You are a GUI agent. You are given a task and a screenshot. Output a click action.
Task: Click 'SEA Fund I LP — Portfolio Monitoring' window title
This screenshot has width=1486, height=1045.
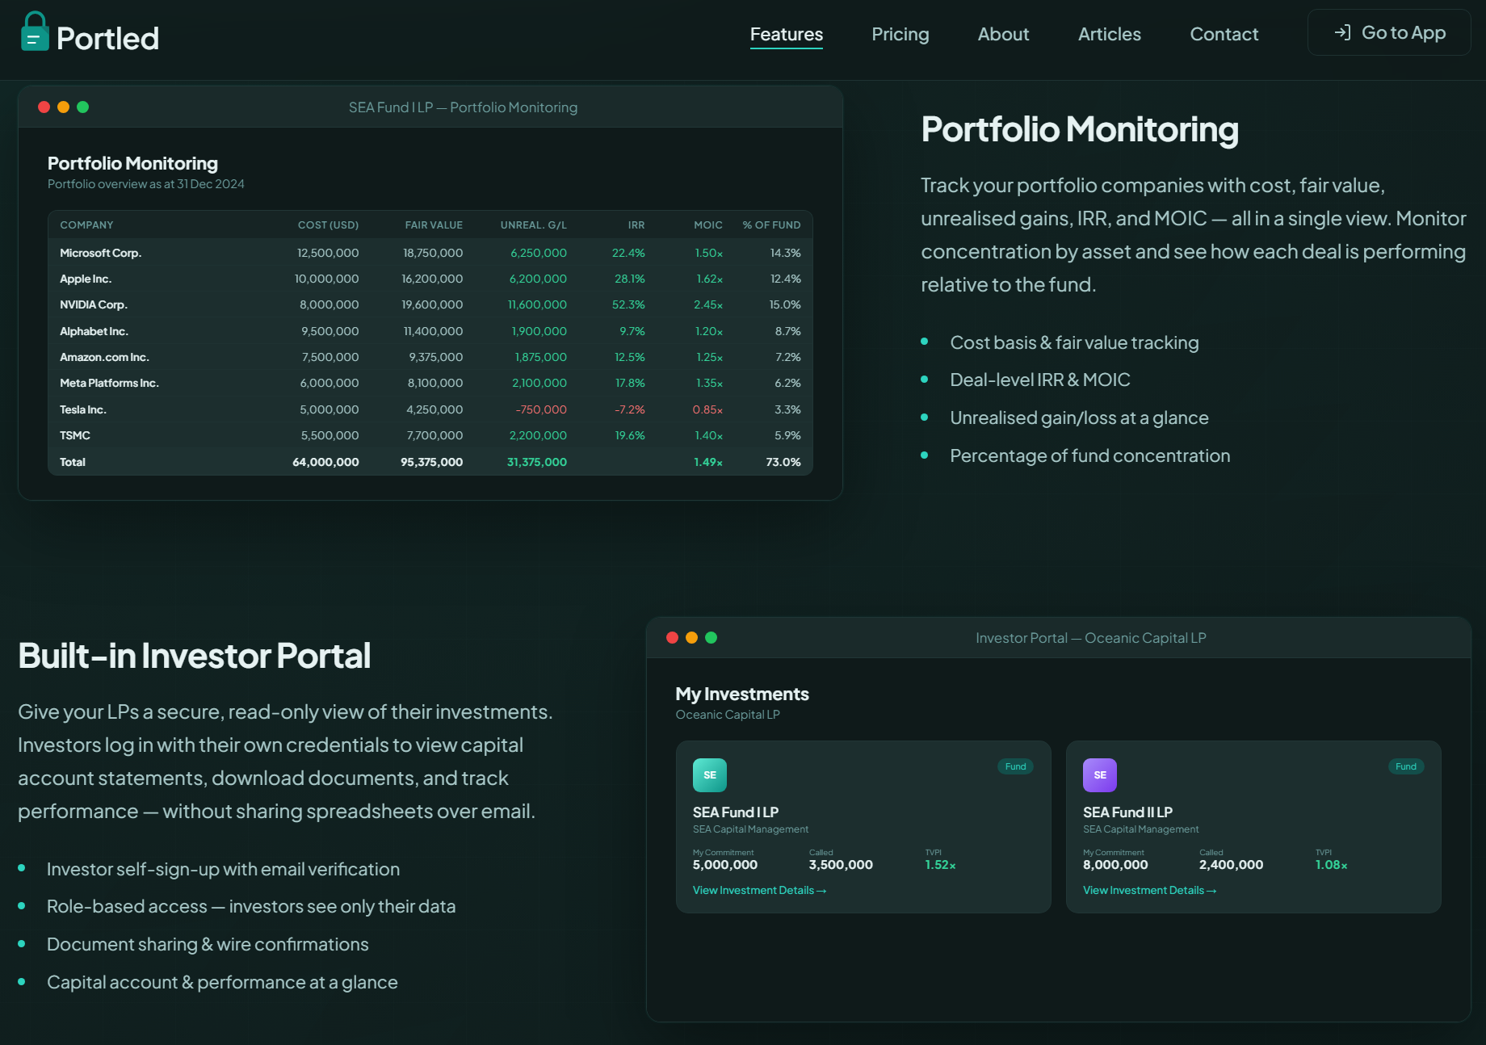(x=463, y=107)
